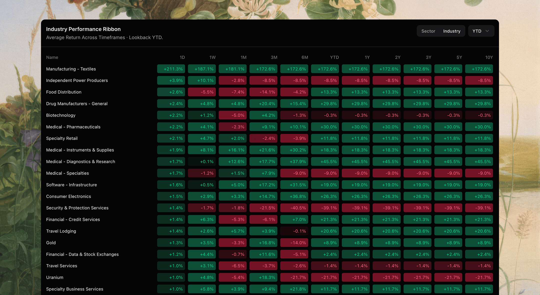This screenshot has height=295, width=540.
Task: Select the Consumer Electronics row name
Action: coord(68,196)
